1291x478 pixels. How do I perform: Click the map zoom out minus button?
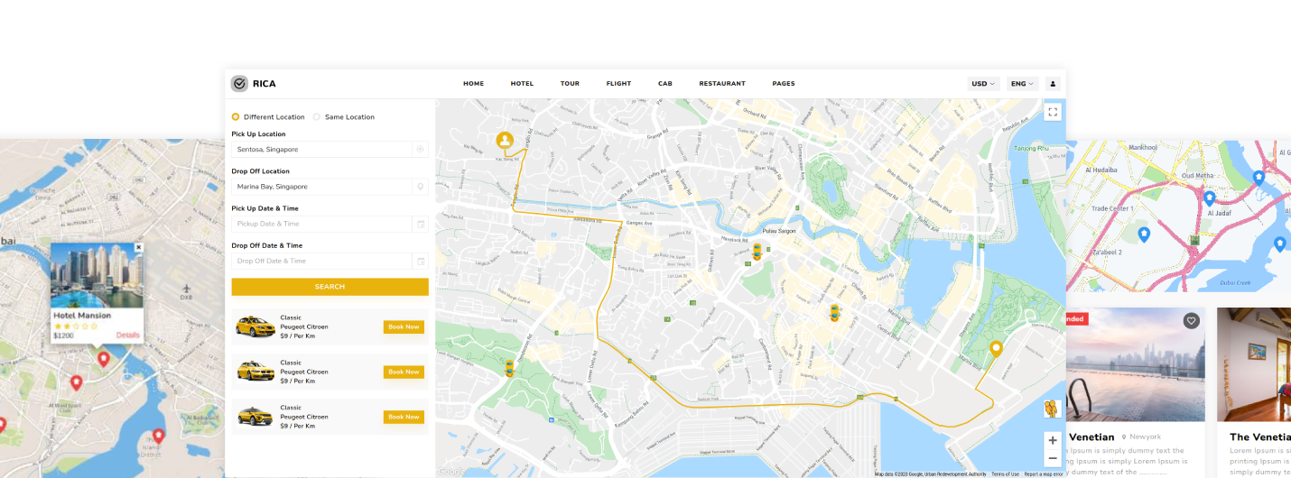pyautogui.click(x=1052, y=459)
